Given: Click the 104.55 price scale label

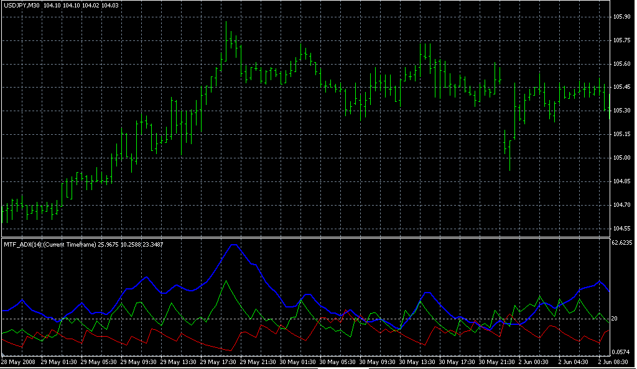Looking at the screenshot, I should tap(621, 228).
